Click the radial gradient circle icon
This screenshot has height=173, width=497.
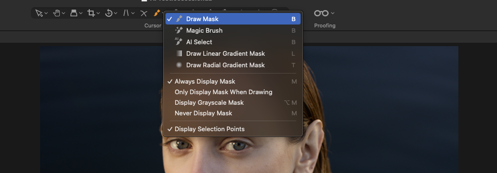[179, 65]
